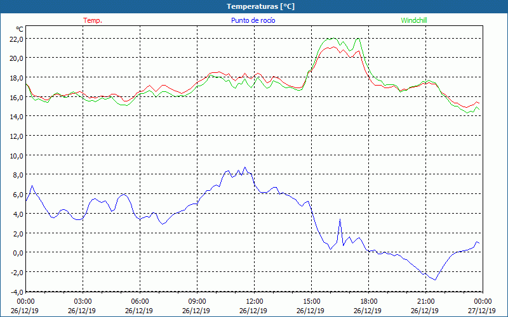508x317 pixels.
Task: Click the windchill peak near 16:00
Action: coord(334,38)
